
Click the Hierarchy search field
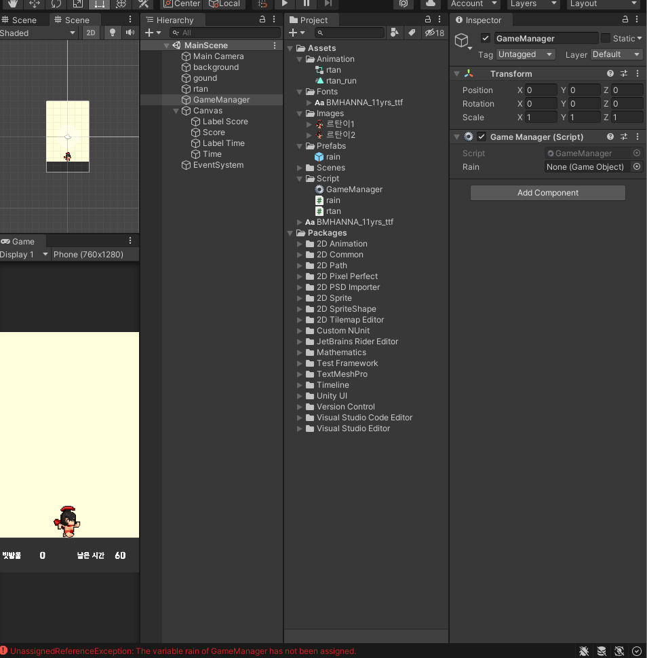click(x=225, y=33)
